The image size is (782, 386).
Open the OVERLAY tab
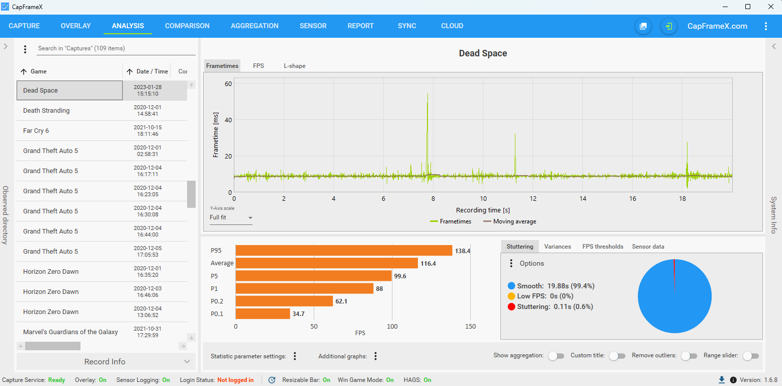pyautogui.click(x=75, y=26)
